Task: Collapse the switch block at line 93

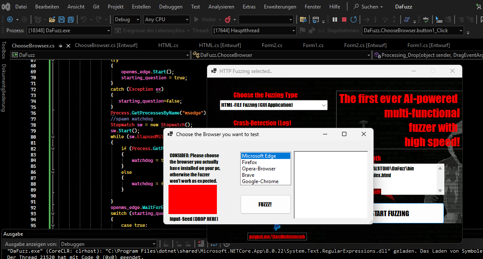Action: click(53, 214)
